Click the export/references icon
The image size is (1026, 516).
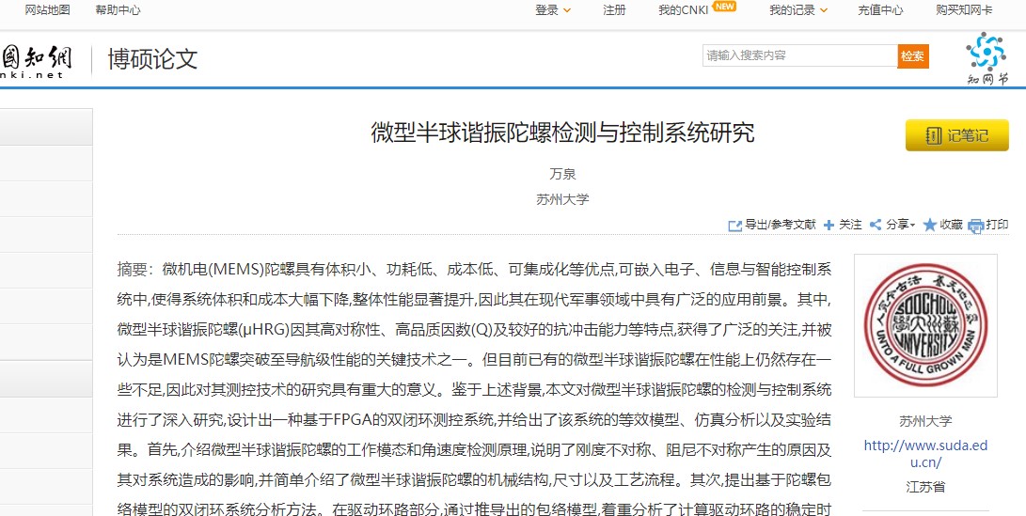735,226
